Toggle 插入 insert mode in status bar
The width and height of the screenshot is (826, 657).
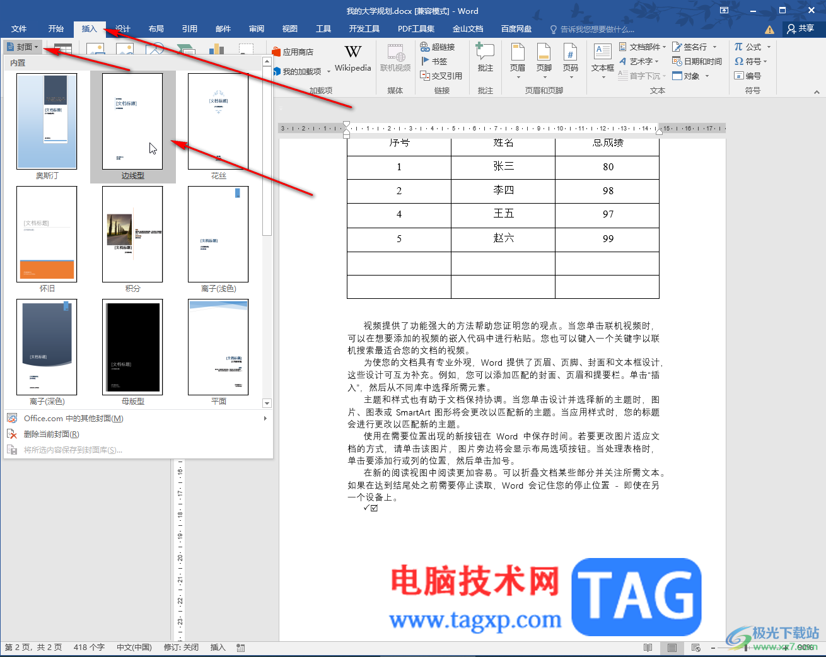tap(218, 648)
